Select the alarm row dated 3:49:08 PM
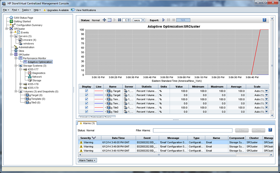The image size is (280, 173). [176, 146]
